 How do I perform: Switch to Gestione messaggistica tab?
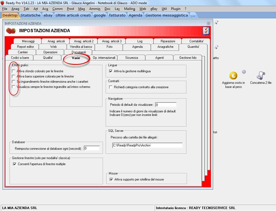click(x=167, y=15)
